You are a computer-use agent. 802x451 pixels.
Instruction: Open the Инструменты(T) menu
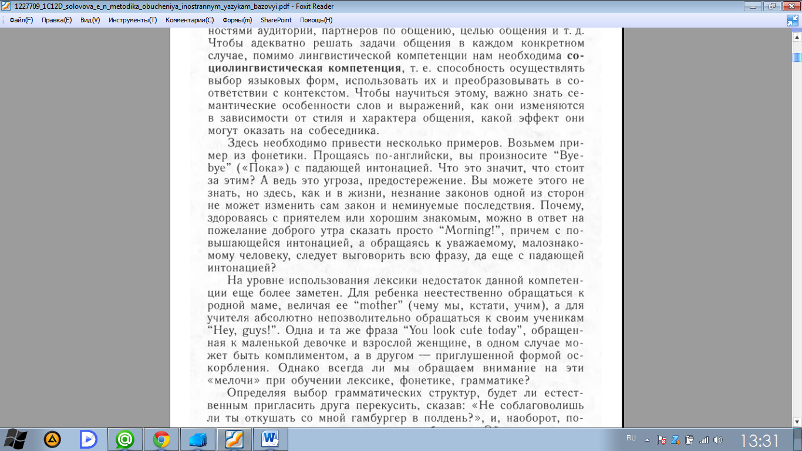(133, 20)
